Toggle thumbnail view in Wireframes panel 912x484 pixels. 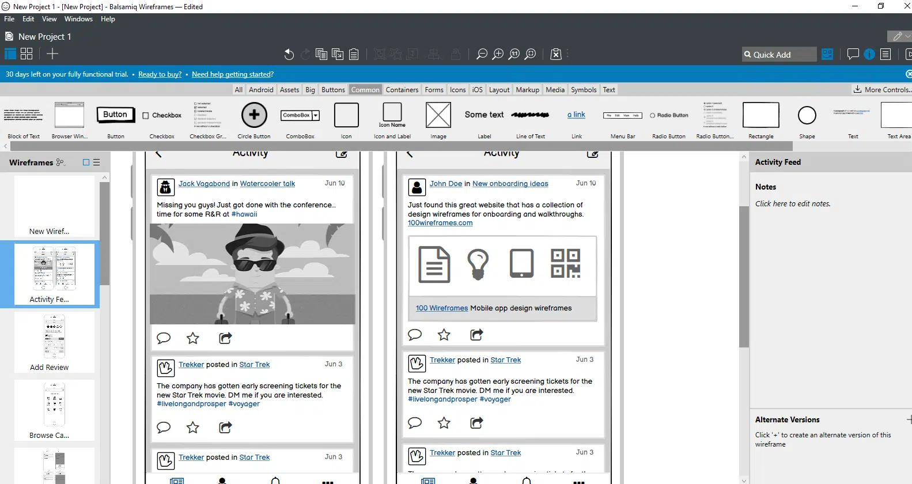[86, 162]
